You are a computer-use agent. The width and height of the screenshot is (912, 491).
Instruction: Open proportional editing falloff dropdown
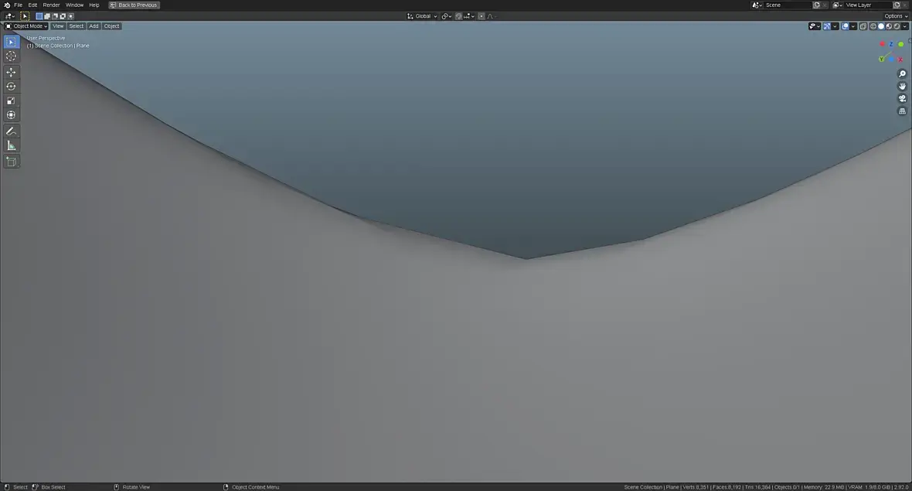491,16
